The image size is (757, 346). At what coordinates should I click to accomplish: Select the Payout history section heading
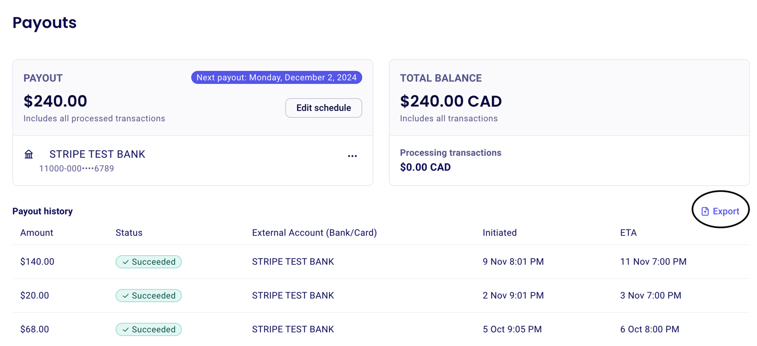click(x=42, y=211)
